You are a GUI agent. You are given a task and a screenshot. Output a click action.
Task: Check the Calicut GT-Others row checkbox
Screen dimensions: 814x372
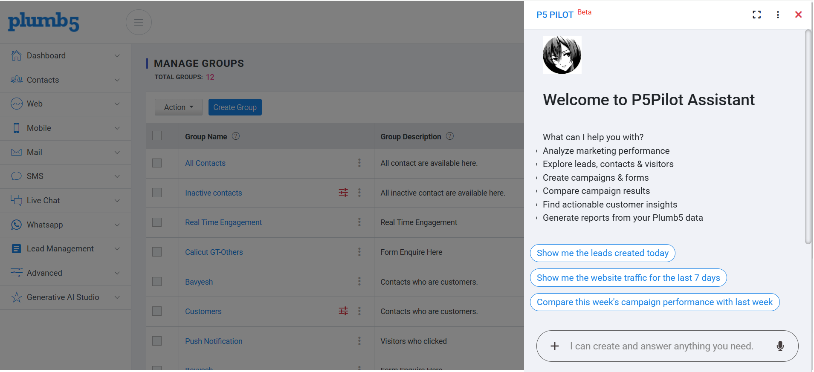pos(157,252)
